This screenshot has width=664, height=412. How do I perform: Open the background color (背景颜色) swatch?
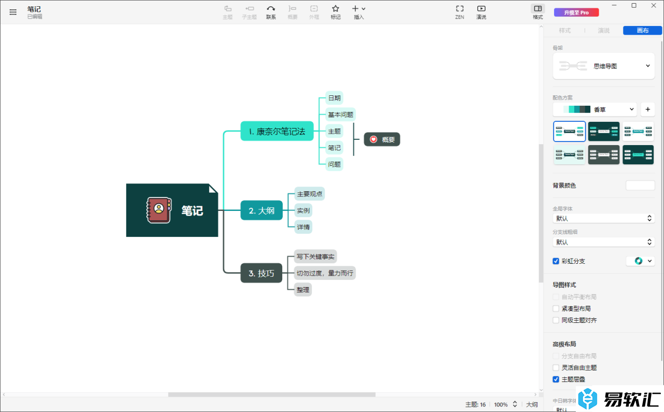pos(640,186)
